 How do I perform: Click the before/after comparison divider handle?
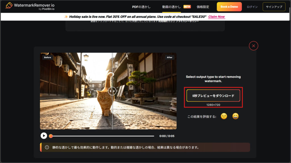click(112, 91)
